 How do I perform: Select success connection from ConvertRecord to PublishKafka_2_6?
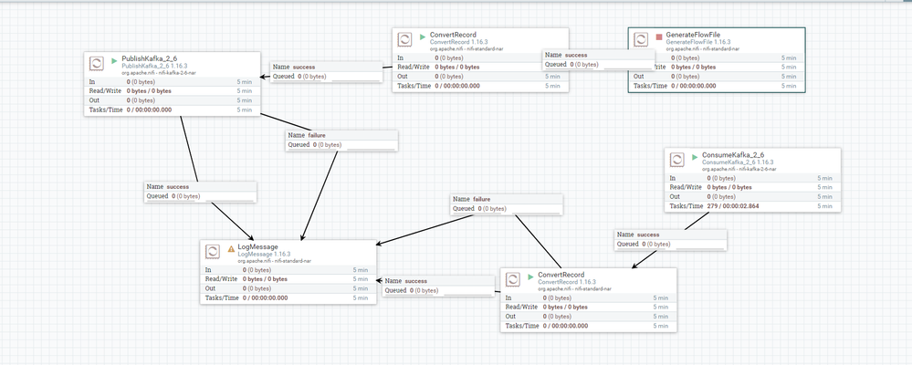[328, 71]
